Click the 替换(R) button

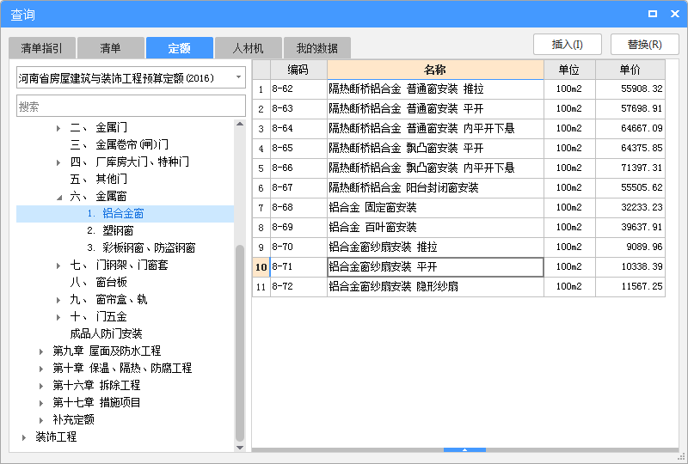[x=644, y=45]
